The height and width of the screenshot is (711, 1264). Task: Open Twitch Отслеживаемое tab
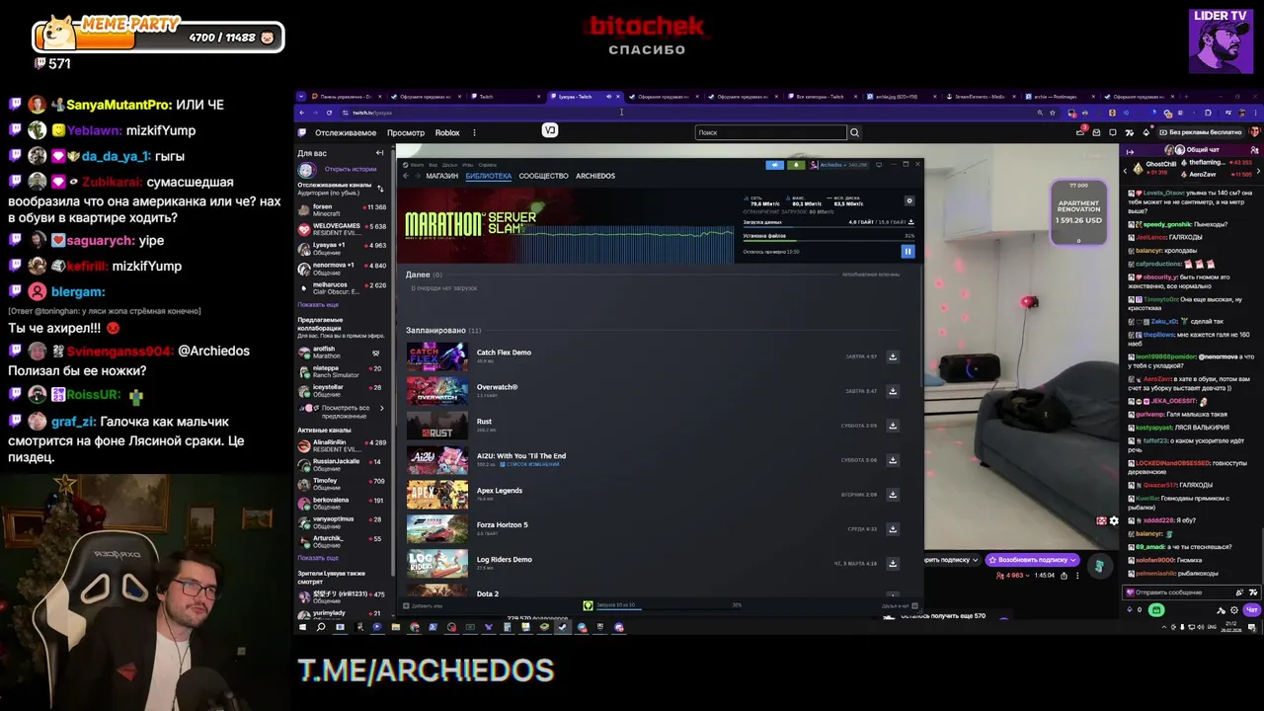coord(346,132)
